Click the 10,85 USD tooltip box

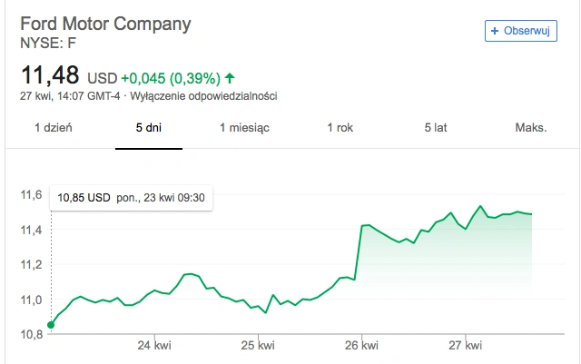[x=131, y=198]
